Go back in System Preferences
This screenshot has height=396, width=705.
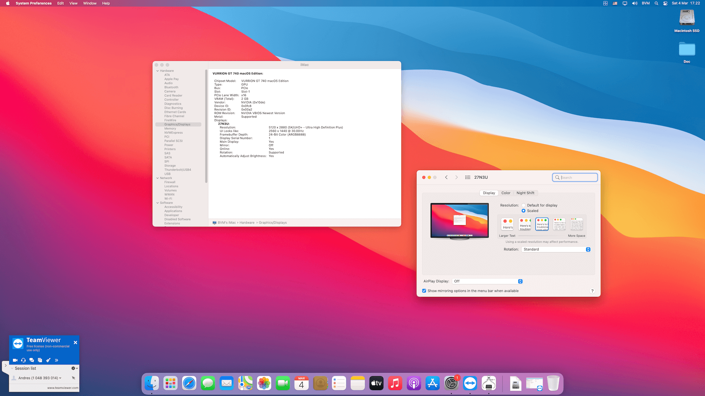click(446, 177)
